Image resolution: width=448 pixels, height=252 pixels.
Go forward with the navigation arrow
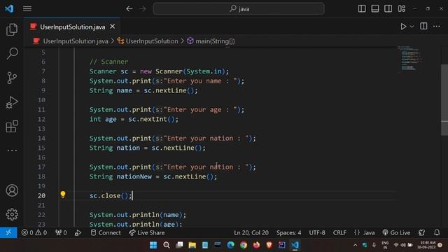pos(143,9)
